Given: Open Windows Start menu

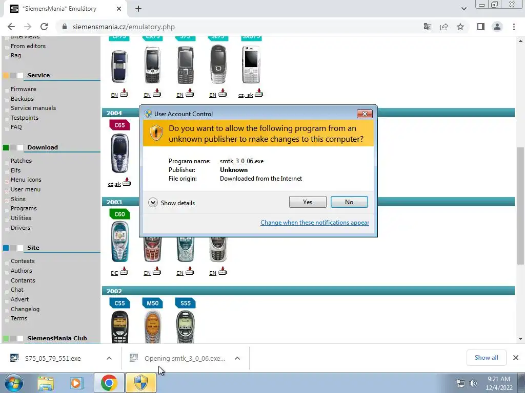Looking at the screenshot, I should tap(13, 383).
